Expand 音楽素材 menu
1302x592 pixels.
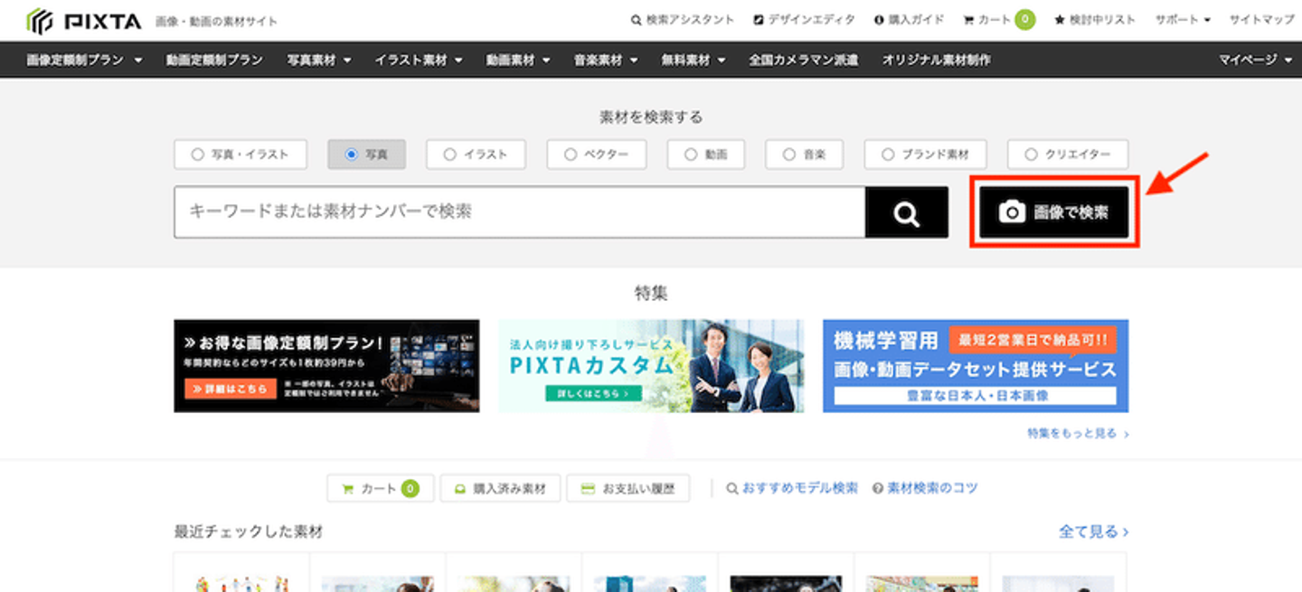tap(606, 60)
